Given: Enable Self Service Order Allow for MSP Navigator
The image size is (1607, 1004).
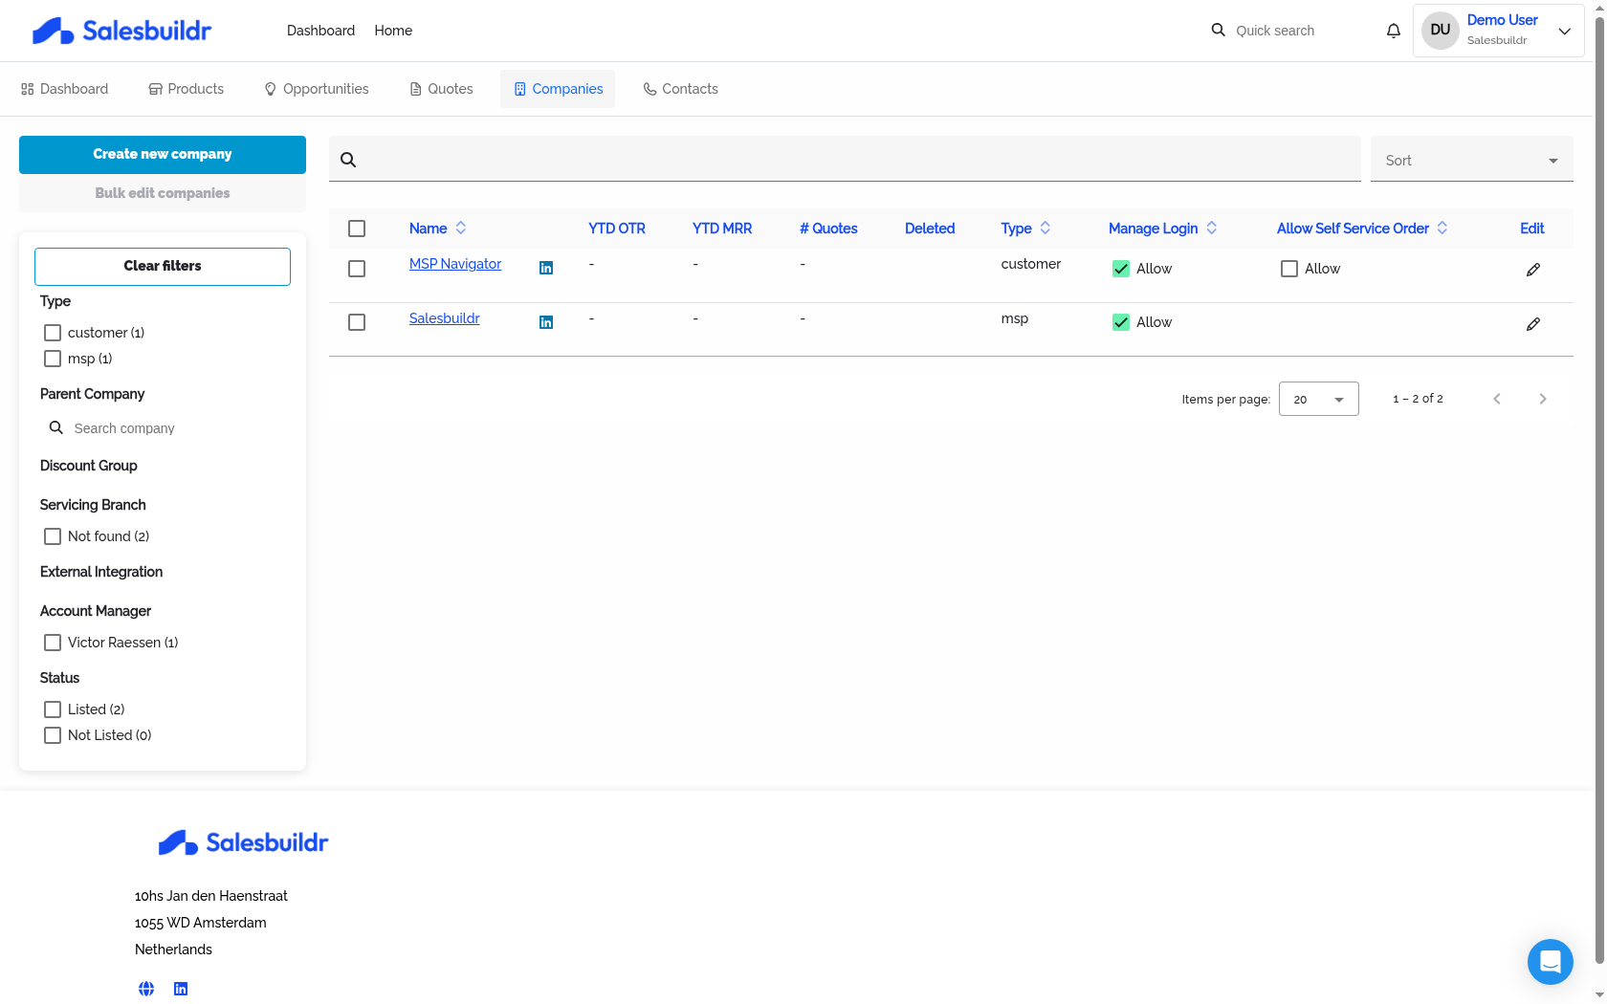Looking at the screenshot, I should pos(1289,269).
